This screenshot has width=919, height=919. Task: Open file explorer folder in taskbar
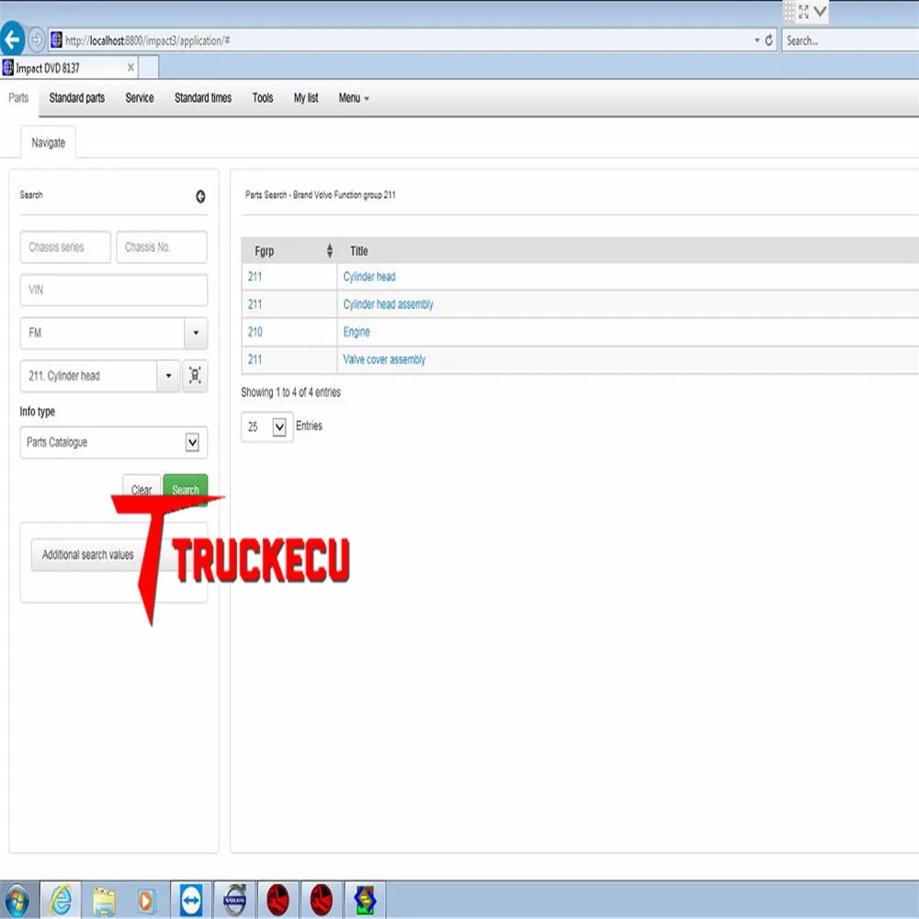105,900
